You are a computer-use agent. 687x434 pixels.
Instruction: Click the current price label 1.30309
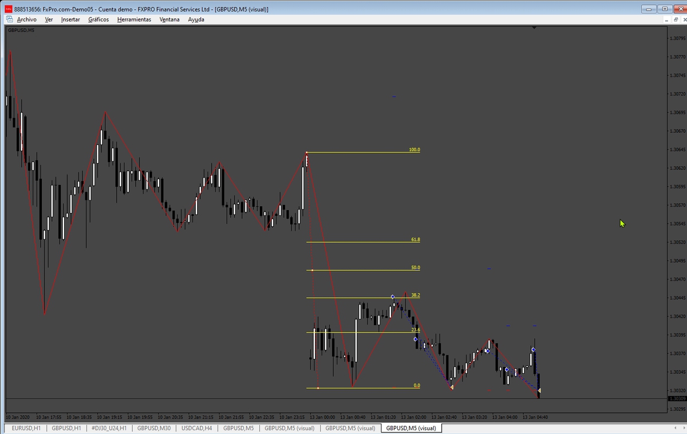click(677, 399)
